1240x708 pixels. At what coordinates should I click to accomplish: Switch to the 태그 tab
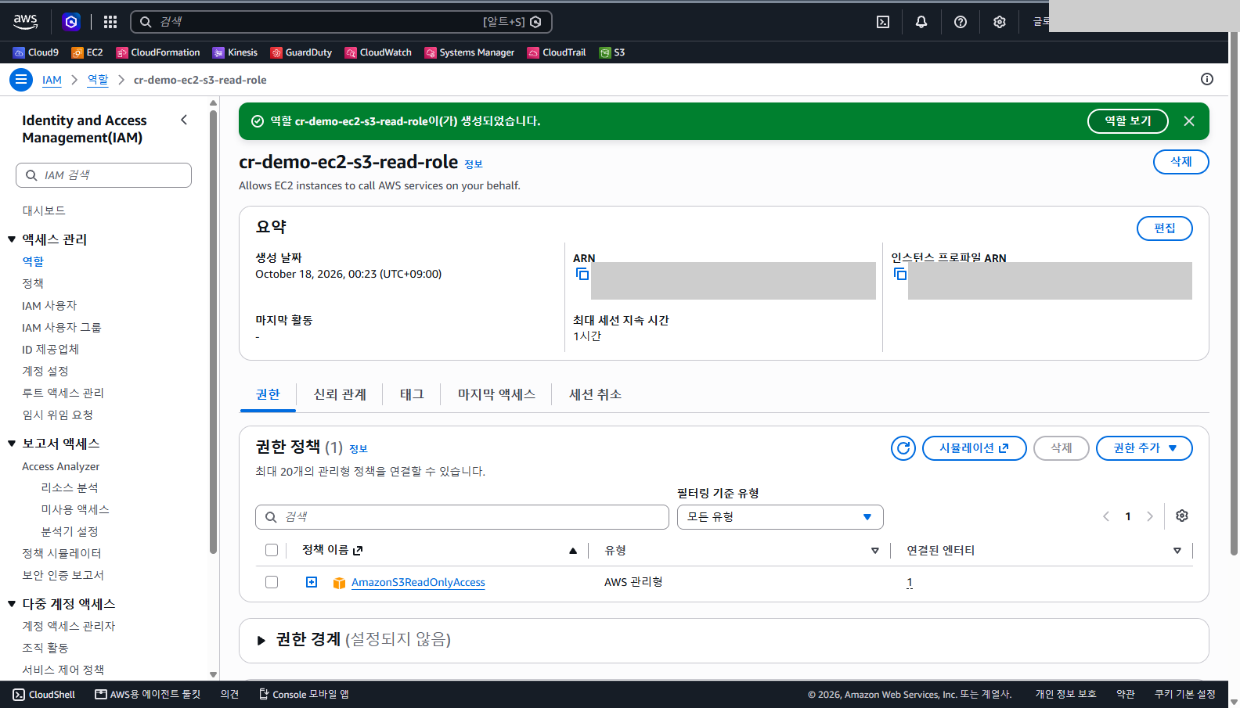tap(412, 394)
